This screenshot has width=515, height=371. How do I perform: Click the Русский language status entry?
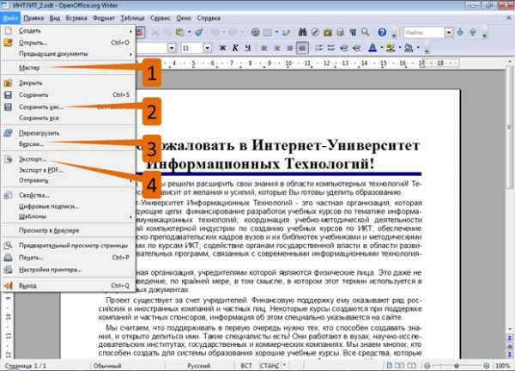199,365
